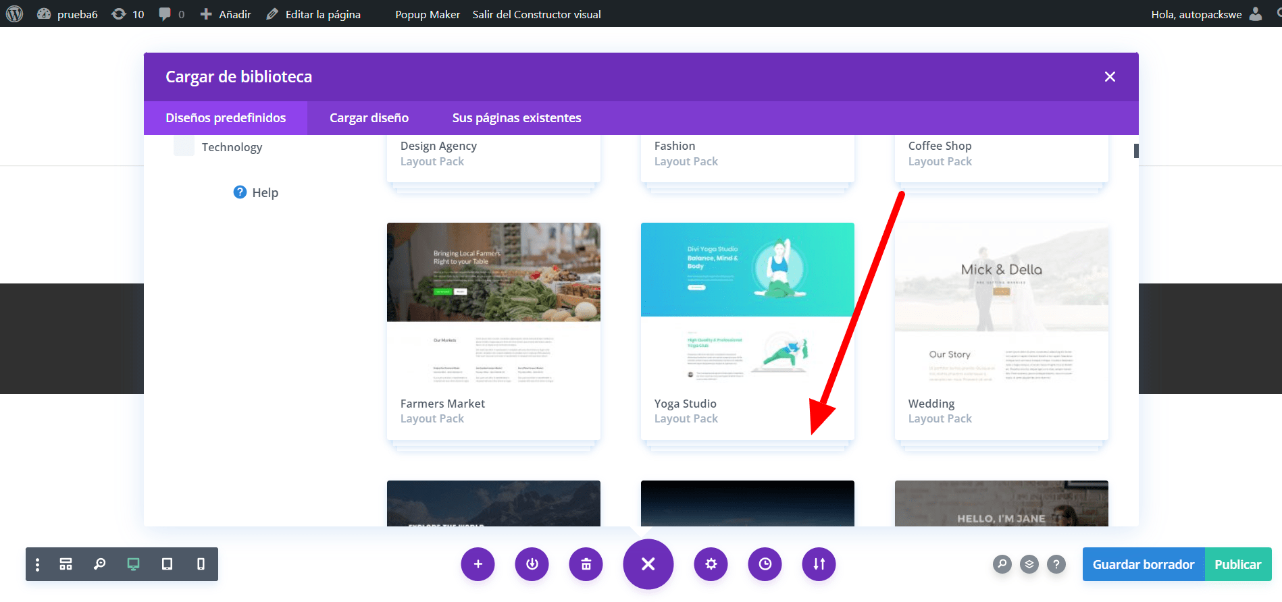Activate the zoom out magnifier tool
1282x602 pixels.
tap(99, 564)
